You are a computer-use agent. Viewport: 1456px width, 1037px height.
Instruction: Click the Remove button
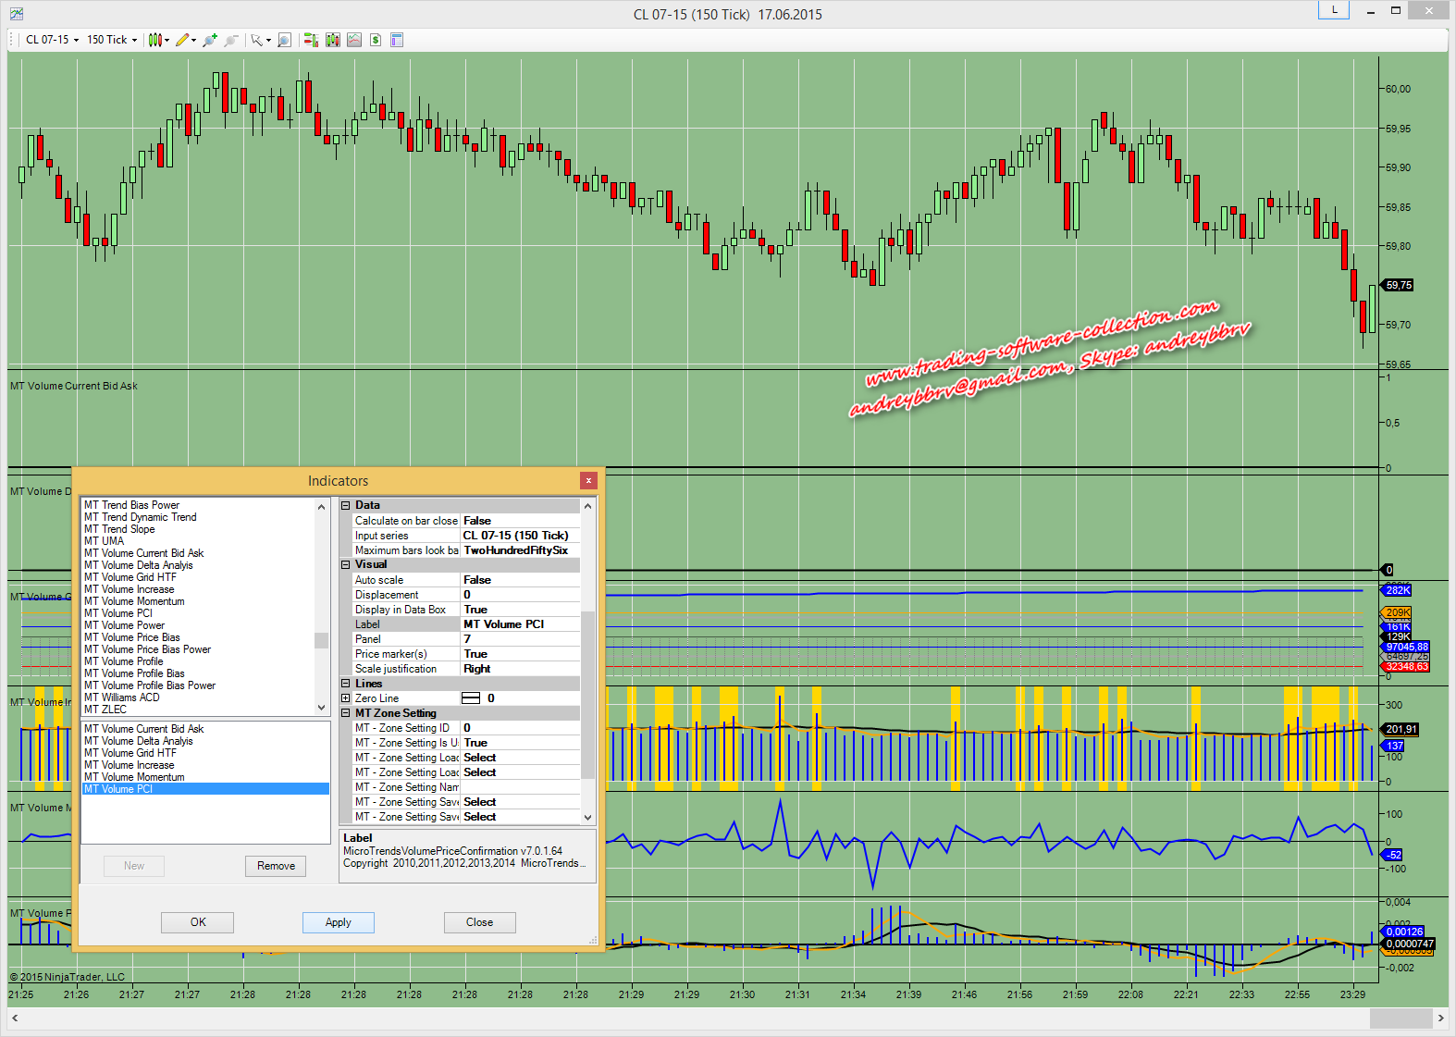[x=276, y=866]
